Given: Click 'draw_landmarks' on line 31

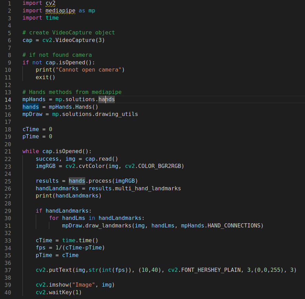Looking at the screenshot, I should 108,226.
